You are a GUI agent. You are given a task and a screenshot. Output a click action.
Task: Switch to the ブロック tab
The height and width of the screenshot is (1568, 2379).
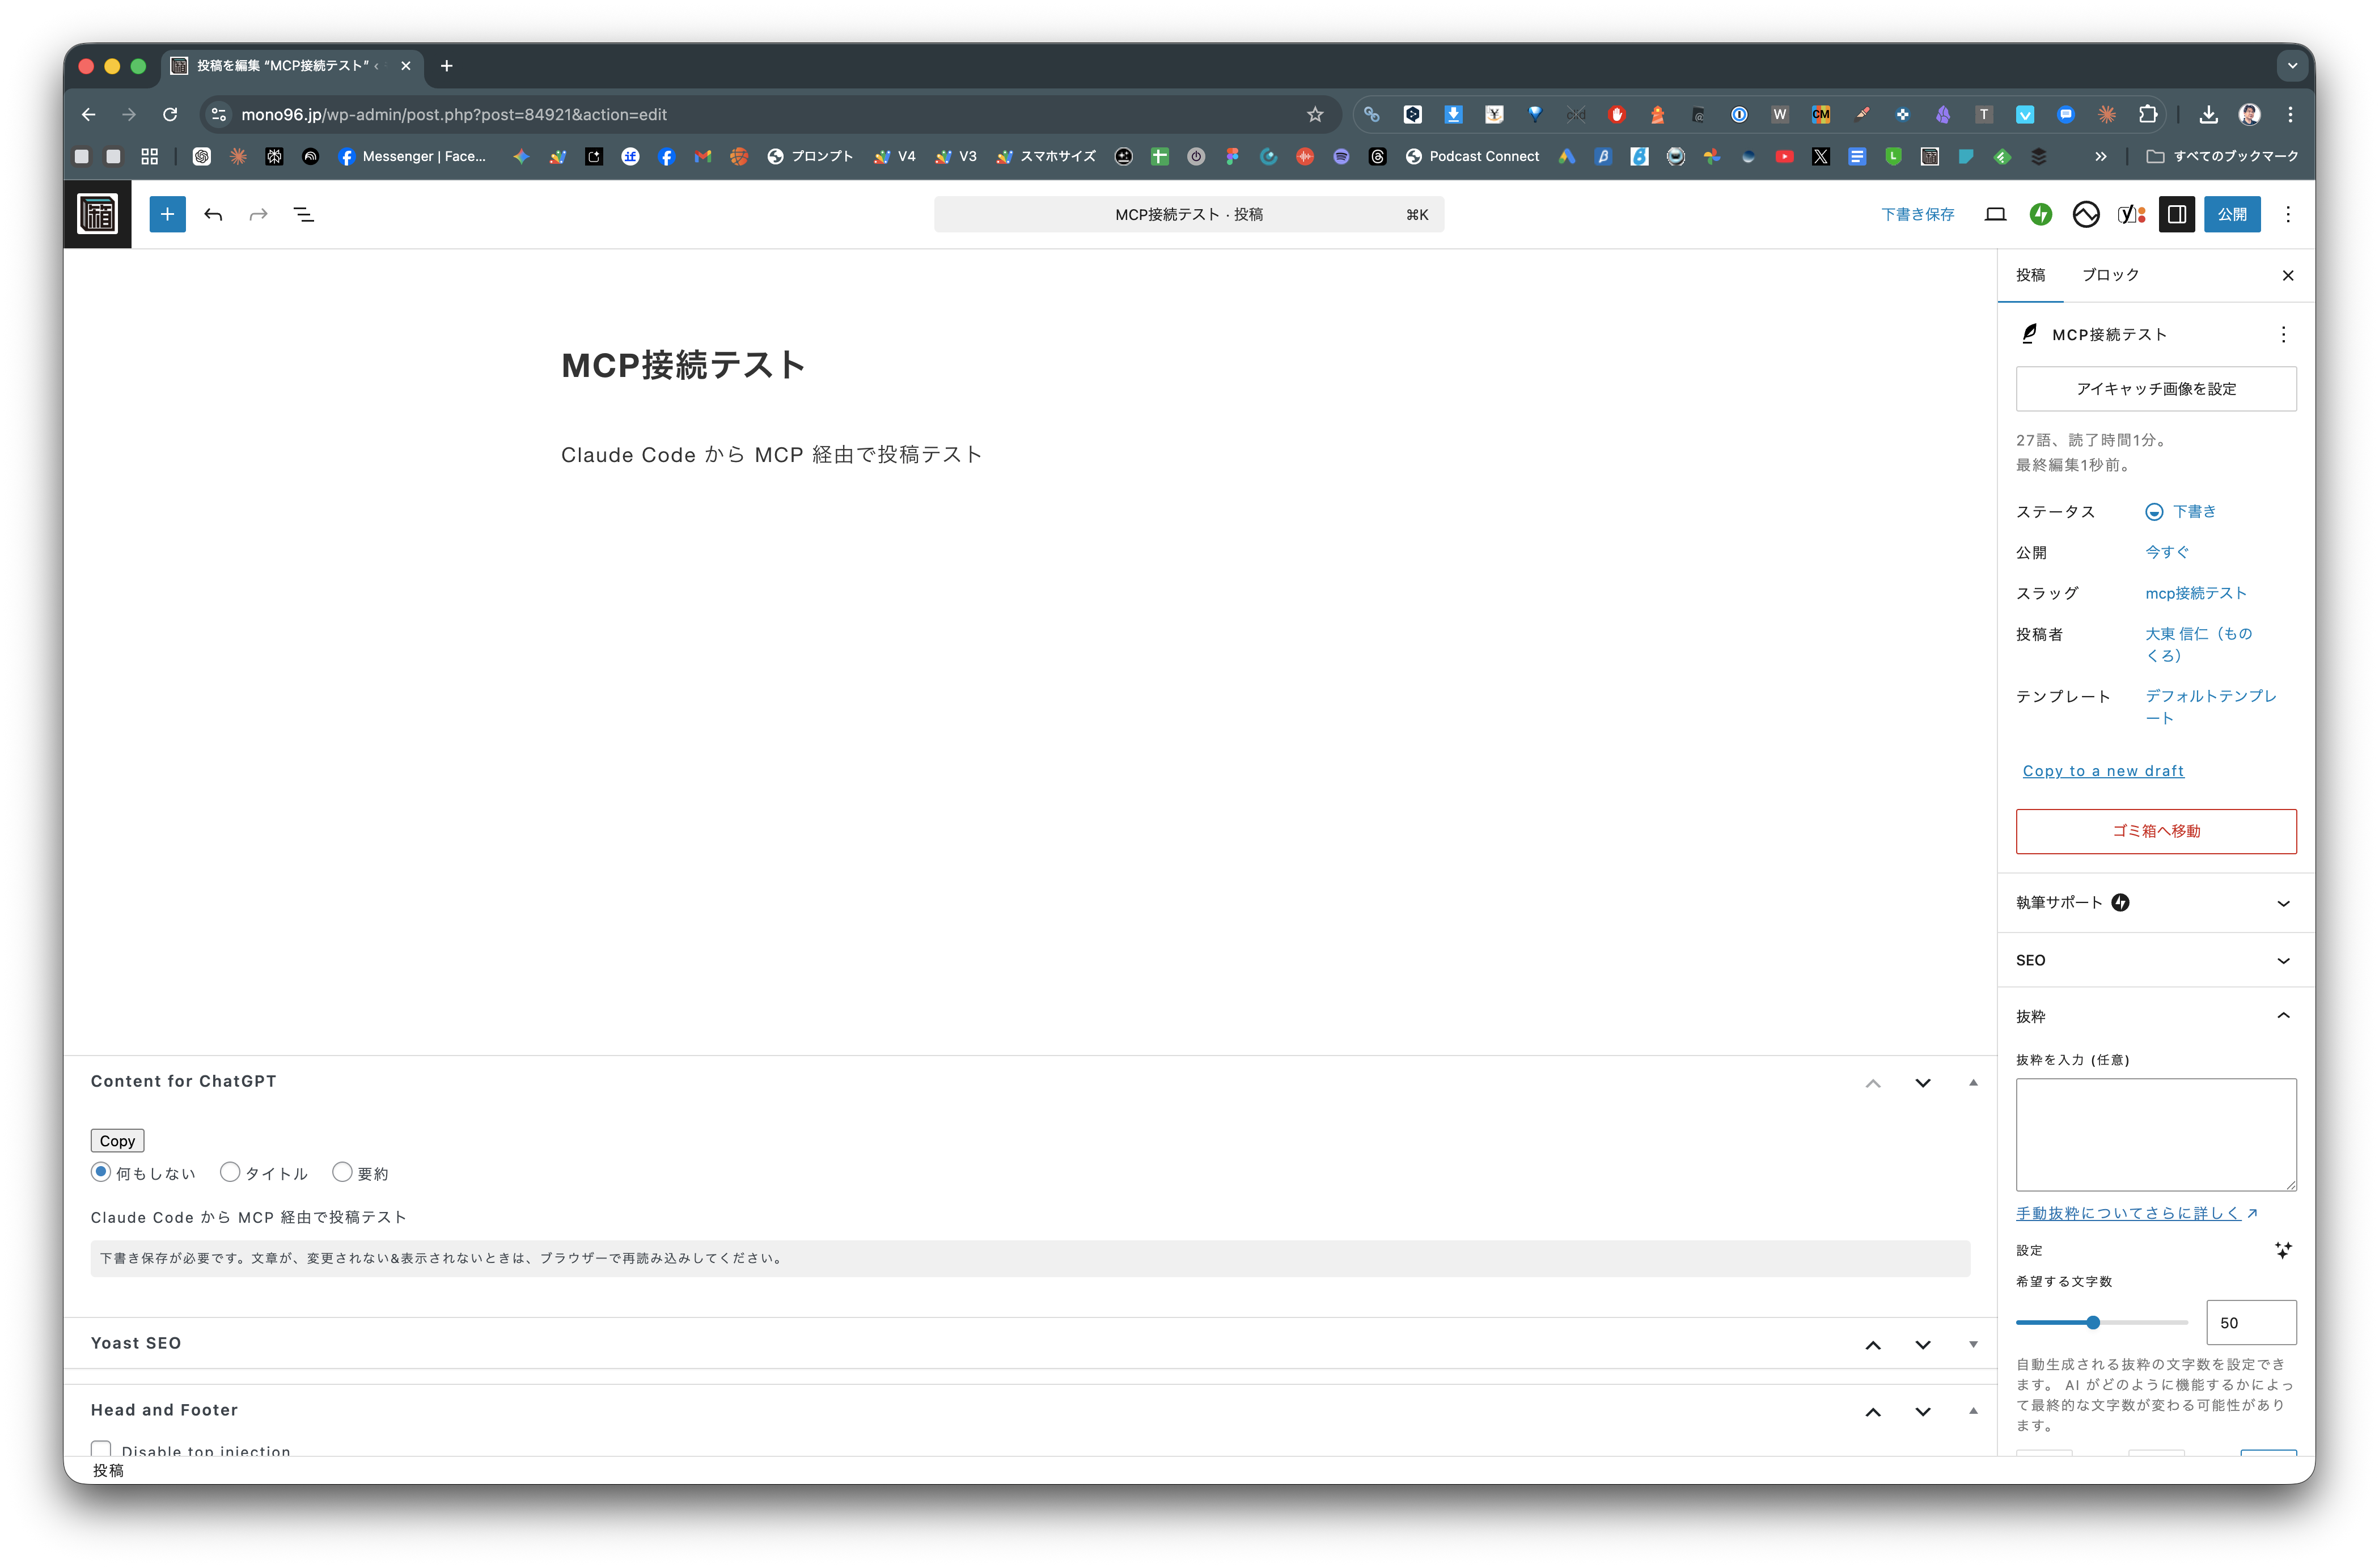[2110, 275]
